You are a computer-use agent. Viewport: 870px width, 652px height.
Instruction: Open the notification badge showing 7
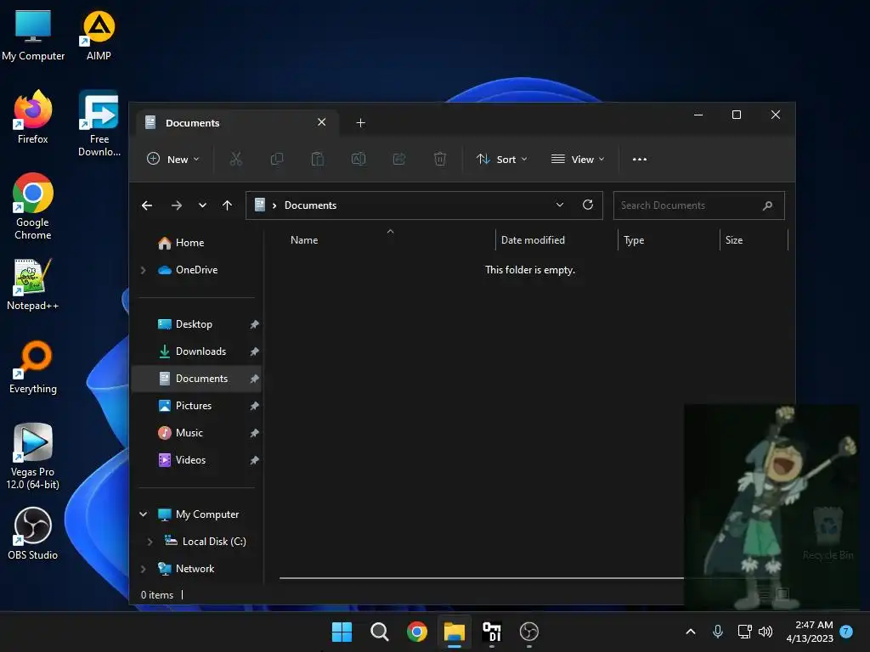tap(846, 631)
